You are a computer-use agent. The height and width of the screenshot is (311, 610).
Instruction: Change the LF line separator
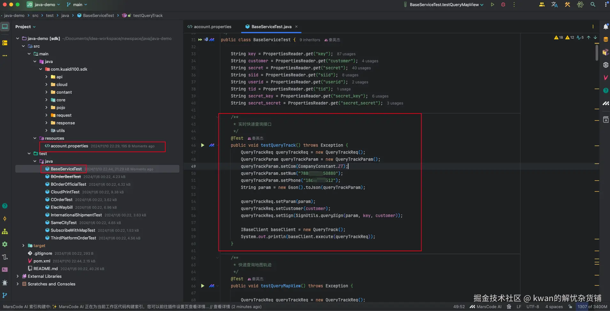pos(519,307)
